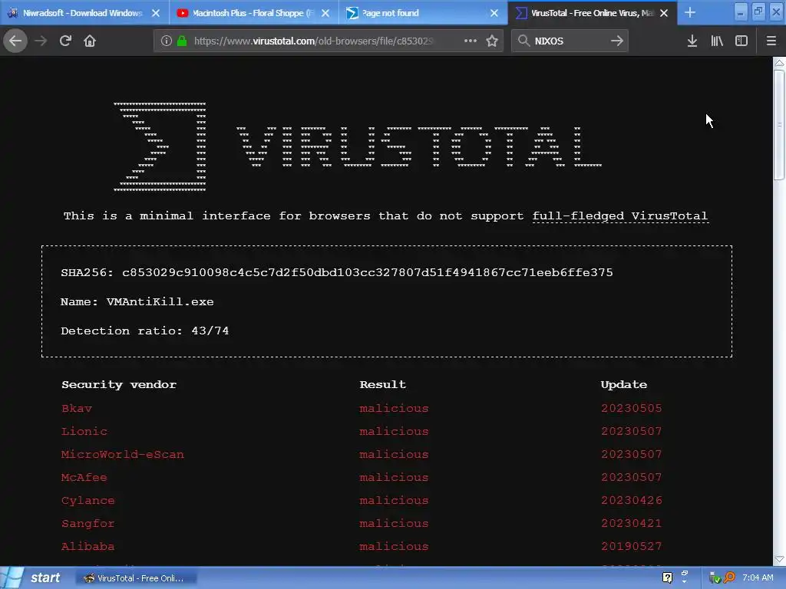Click the help question mark tray icon
The width and height of the screenshot is (786, 589).
pyautogui.click(x=667, y=577)
